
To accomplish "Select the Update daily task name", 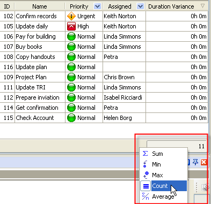I will pos(32,26).
